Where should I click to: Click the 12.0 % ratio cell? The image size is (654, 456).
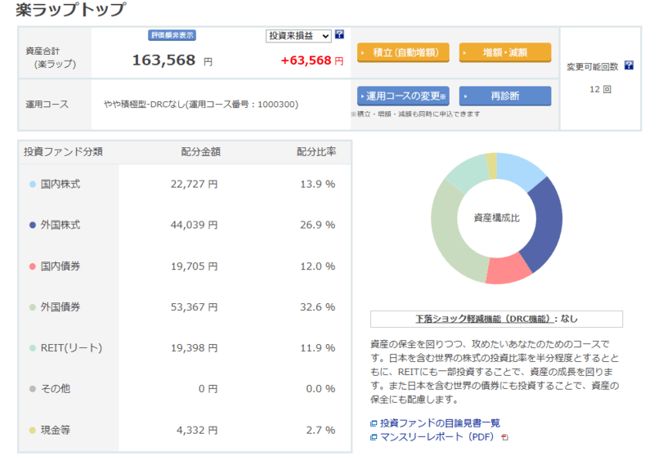[317, 266]
